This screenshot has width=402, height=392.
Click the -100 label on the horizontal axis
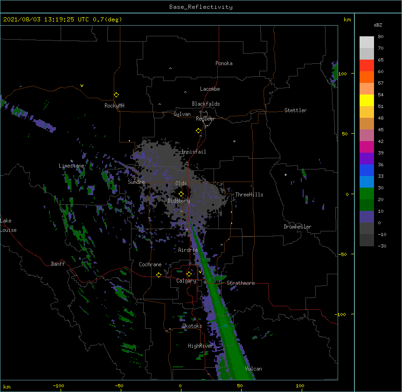pyautogui.click(x=58, y=386)
